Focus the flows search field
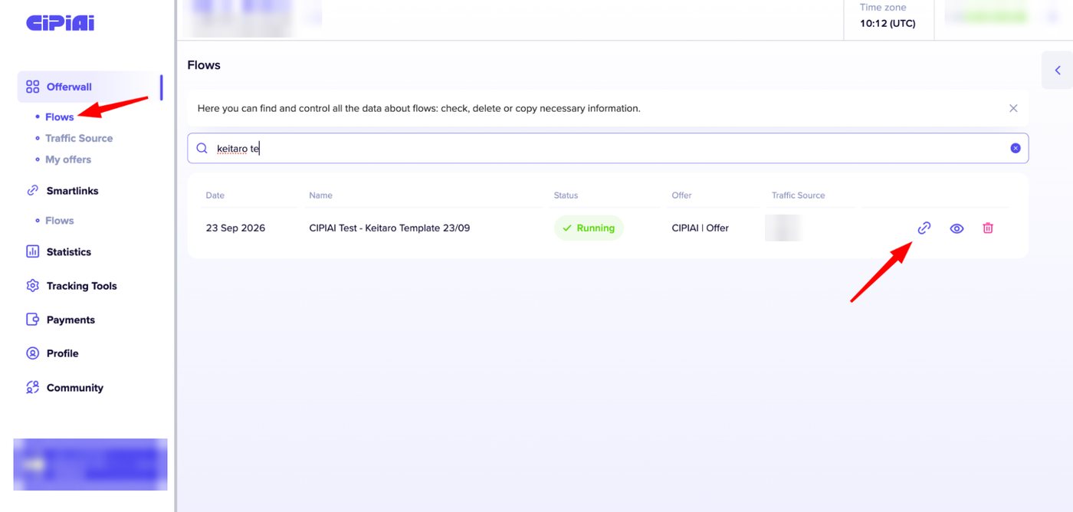The width and height of the screenshot is (1073, 512). click(608, 148)
